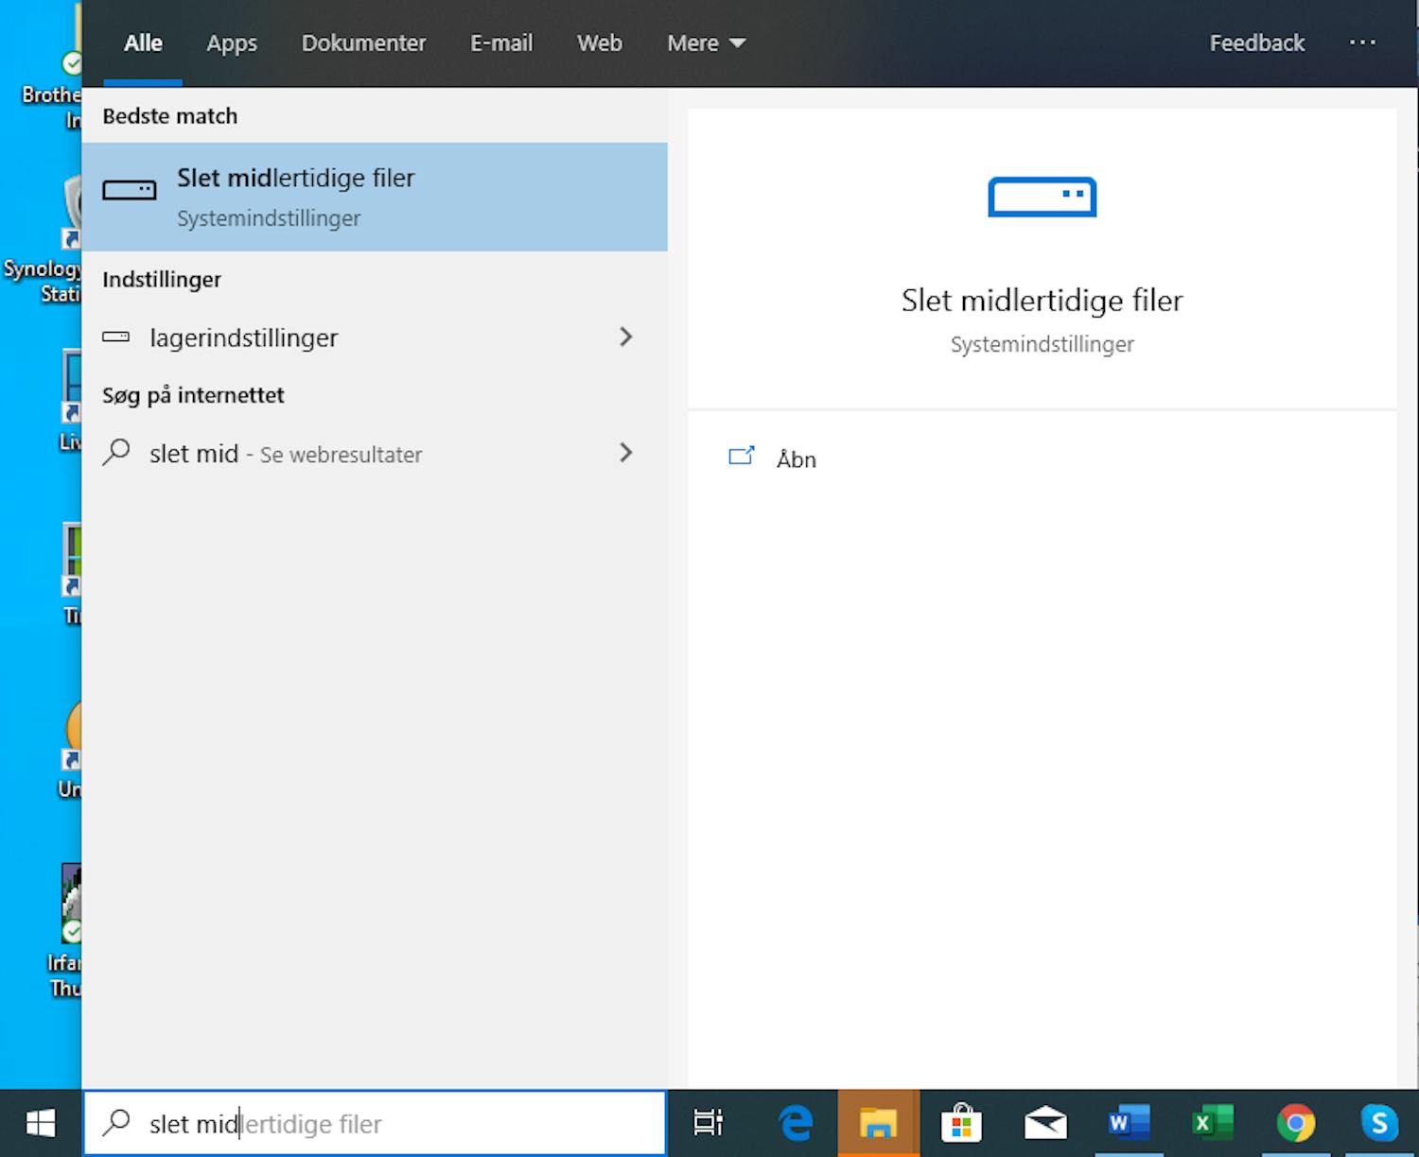Screen dimensions: 1419x1157
Task: Open File Explorer from the taskbar
Action: coord(878,1123)
